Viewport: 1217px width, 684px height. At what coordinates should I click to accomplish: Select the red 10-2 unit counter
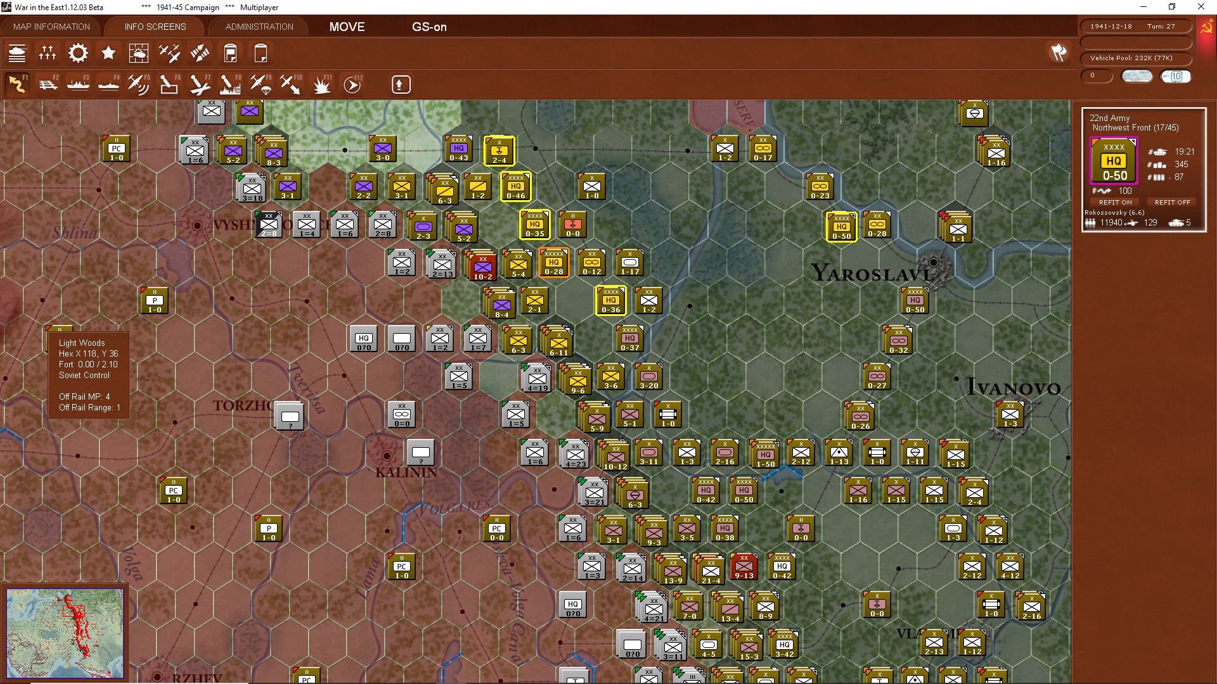click(482, 266)
